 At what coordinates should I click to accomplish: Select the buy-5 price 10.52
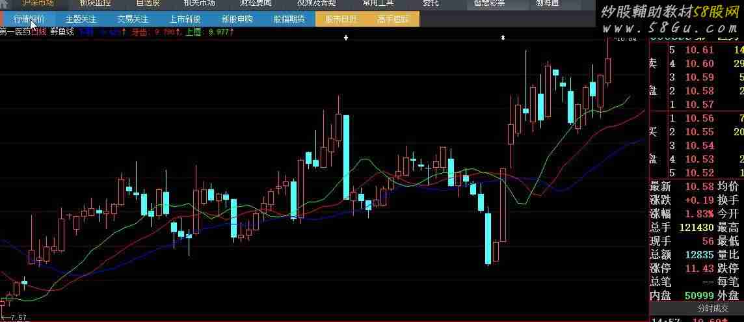(699, 172)
